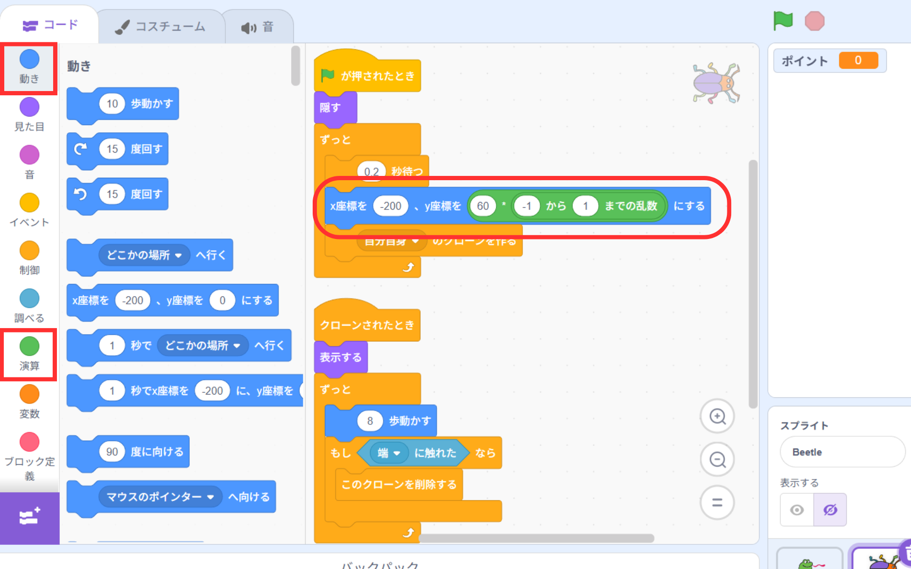
Task: Click the workspace horizontal scrollbar
Action: tap(536, 538)
